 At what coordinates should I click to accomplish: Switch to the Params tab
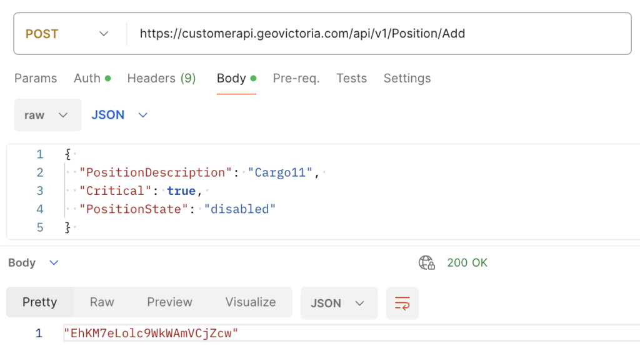click(x=36, y=78)
